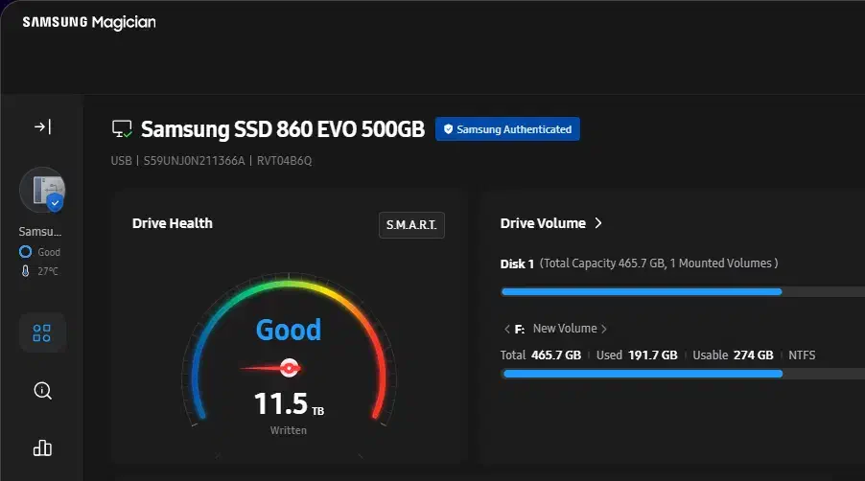Click the New Volume name
The image size is (865, 481).
point(565,329)
